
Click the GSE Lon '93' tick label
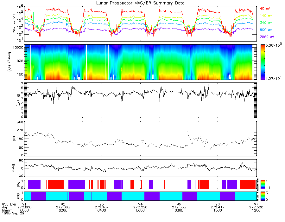102,204
